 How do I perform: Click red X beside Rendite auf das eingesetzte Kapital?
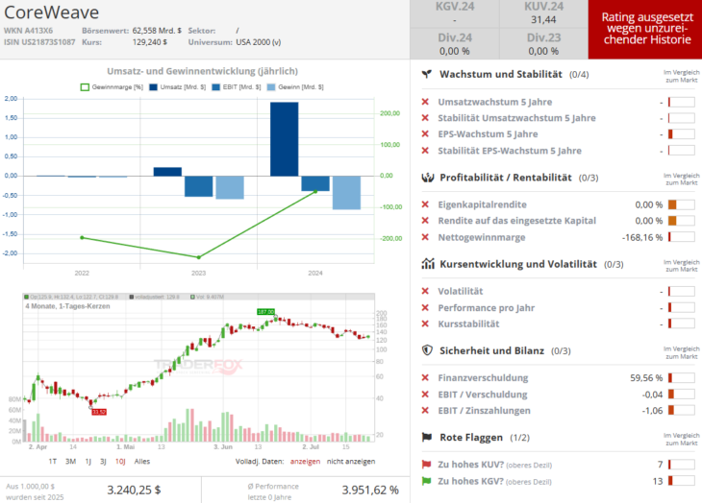425,221
